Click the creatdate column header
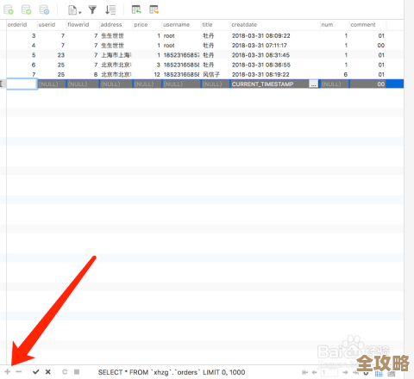 pyautogui.click(x=244, y=25)
